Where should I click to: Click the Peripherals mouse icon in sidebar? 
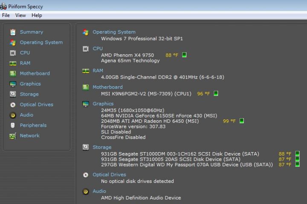13,125
